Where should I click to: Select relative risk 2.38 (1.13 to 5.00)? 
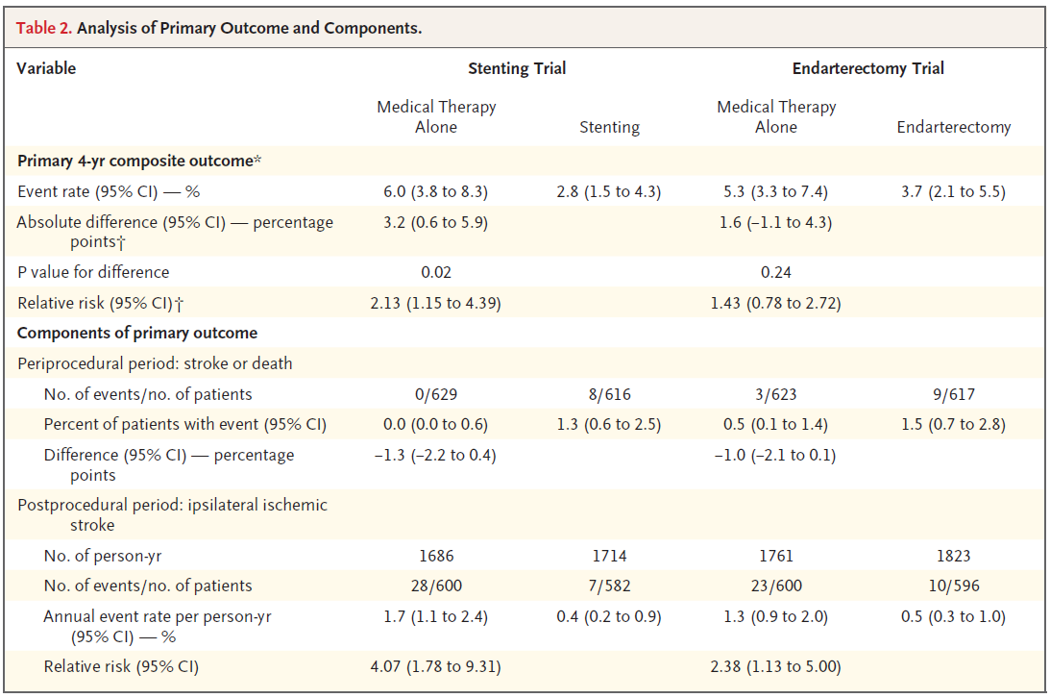776,666
